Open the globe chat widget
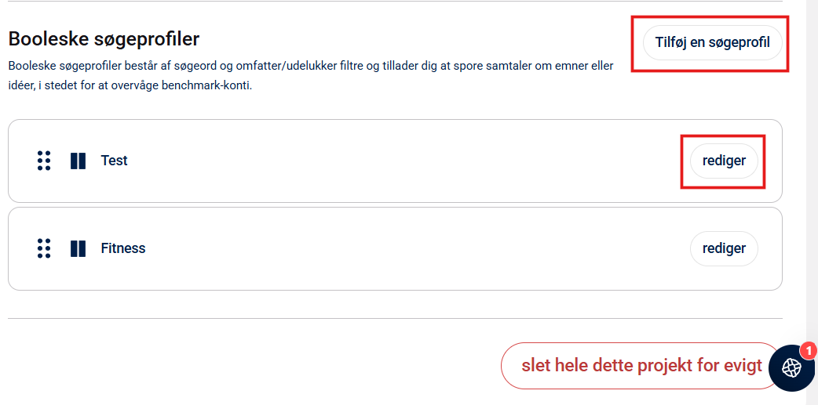This screenshot has width=818, height=405. click(x=791, y=368)
